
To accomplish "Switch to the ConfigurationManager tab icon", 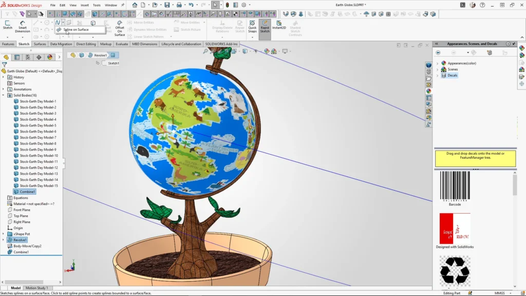I will click(x=28, y=58).
